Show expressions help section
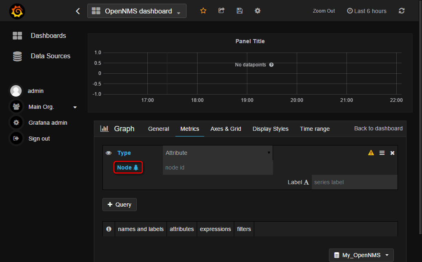This screenshot has height=262, width=422. coord(215,229)
